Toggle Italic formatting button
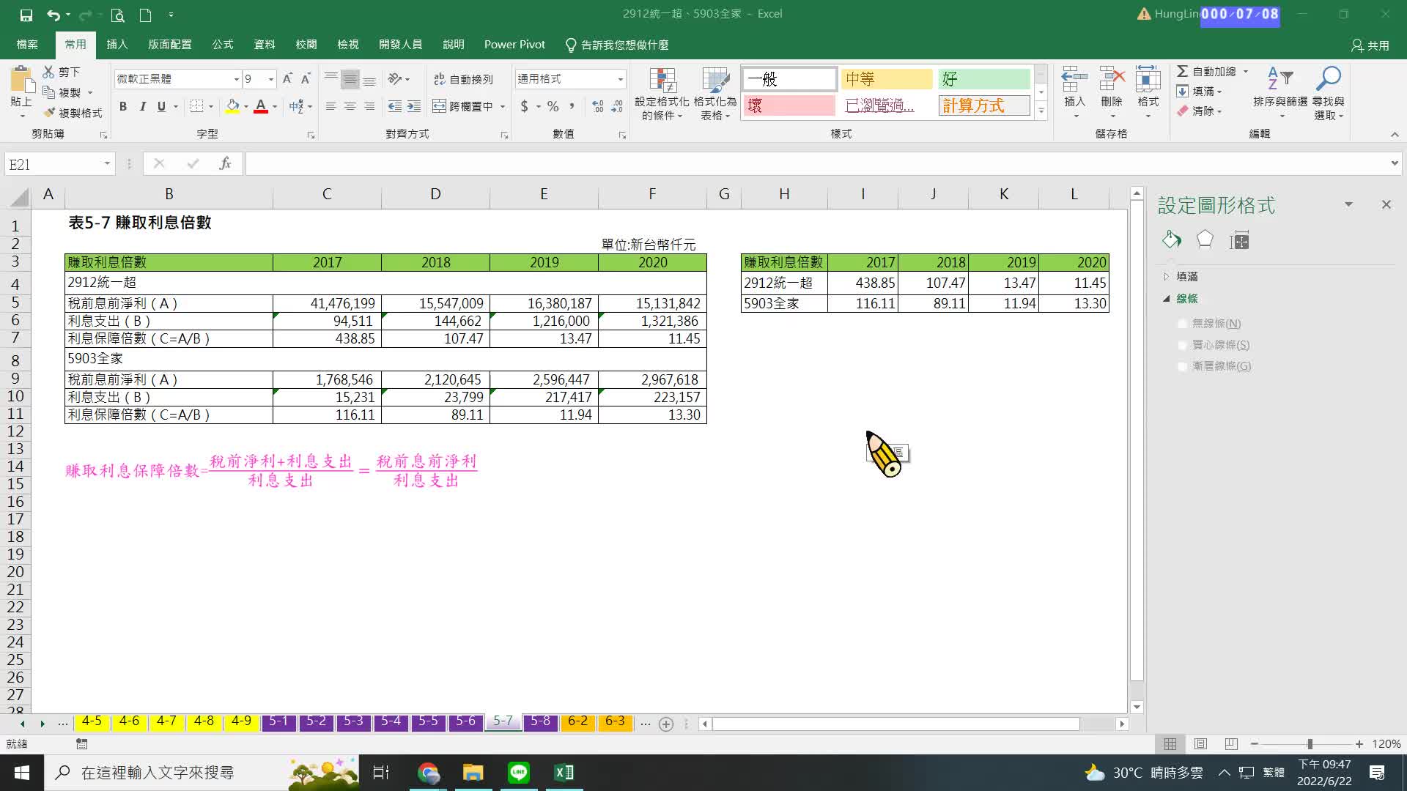Viewport: 1407px width, 791px height. click(x=142, y=107)
